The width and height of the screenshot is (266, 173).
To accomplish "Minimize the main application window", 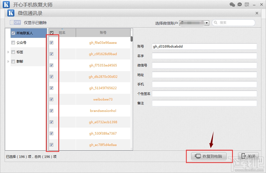I will 254,5.
